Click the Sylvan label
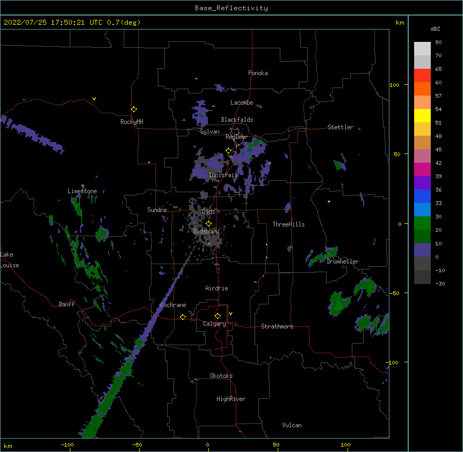Image resolution: width=463 pixels, height=452 pixels. tap(209, 132)
